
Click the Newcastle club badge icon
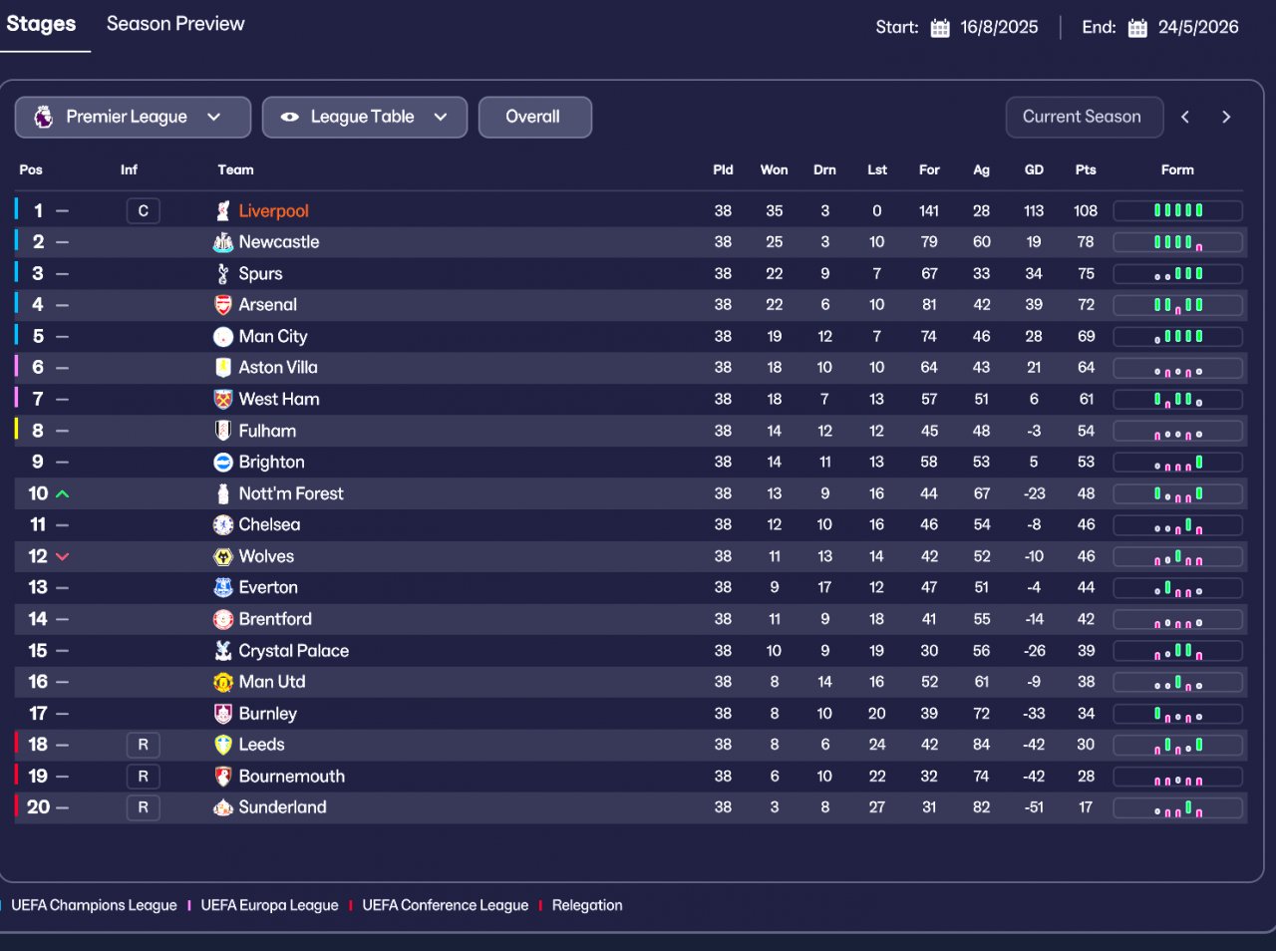tap(223, 242)
